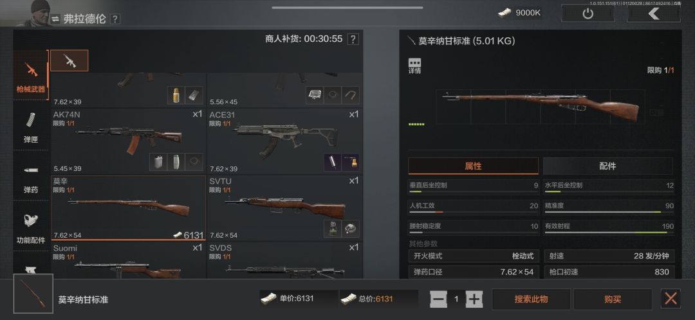This screenshot has width=695, height=320.
Task: Open the 枪械武器 firearms category
Action: click(x=31, y=75)
